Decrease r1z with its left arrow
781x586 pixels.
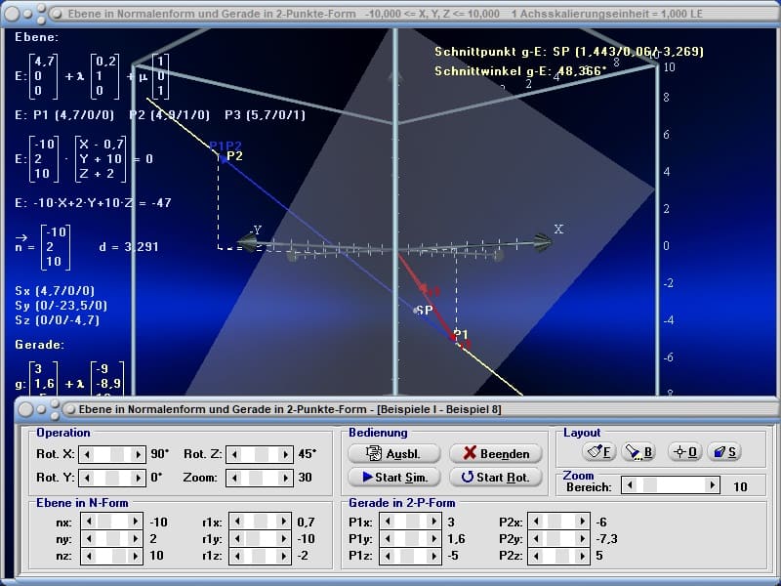pyautogui.click(x=237, y=556)
